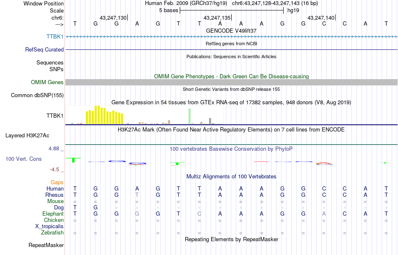The image size is (398, 255).
Task: Click the GTEx Gene Expression track title
Action: [x=231, y=103]
